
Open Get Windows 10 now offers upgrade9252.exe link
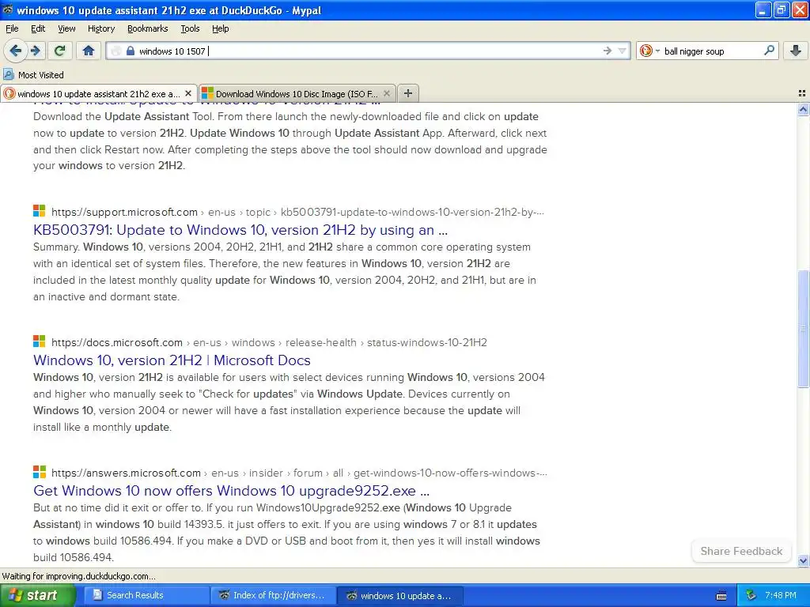[232, 490]
